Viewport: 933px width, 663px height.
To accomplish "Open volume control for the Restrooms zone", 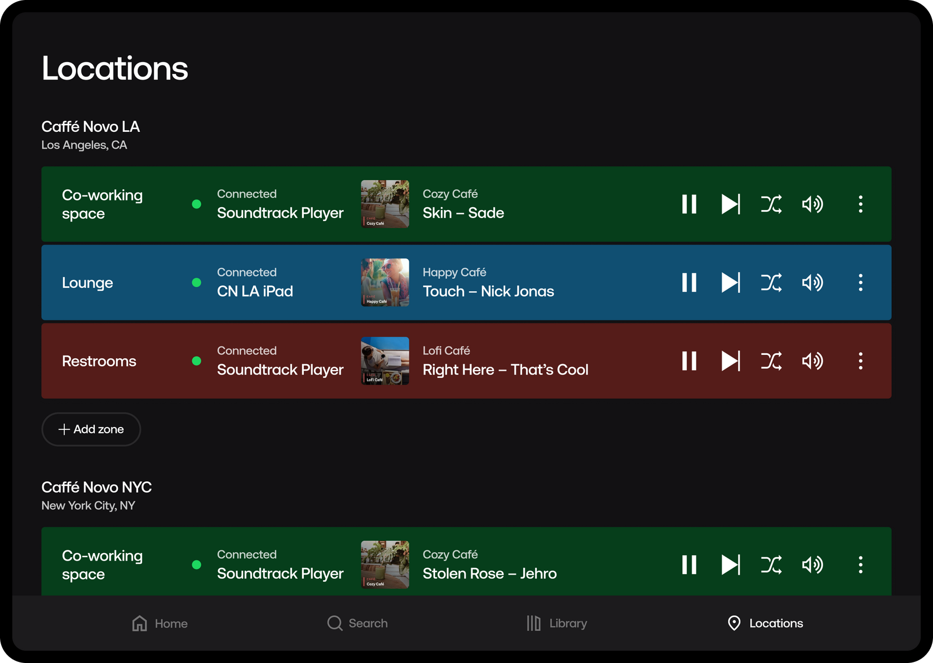I will (x=812, y=361).
